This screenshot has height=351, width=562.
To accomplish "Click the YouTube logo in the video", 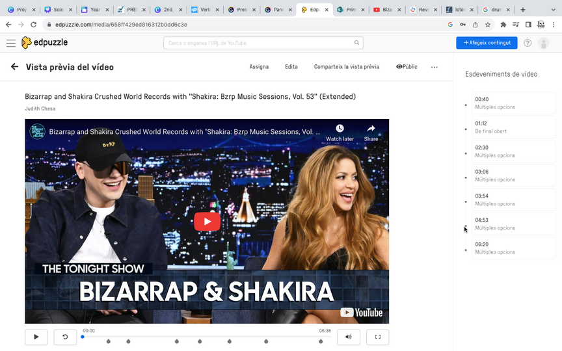I will pyautogui.click(x=361, y=312).
